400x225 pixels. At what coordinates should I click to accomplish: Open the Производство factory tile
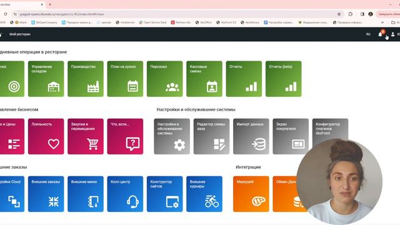tap(86, 79)
